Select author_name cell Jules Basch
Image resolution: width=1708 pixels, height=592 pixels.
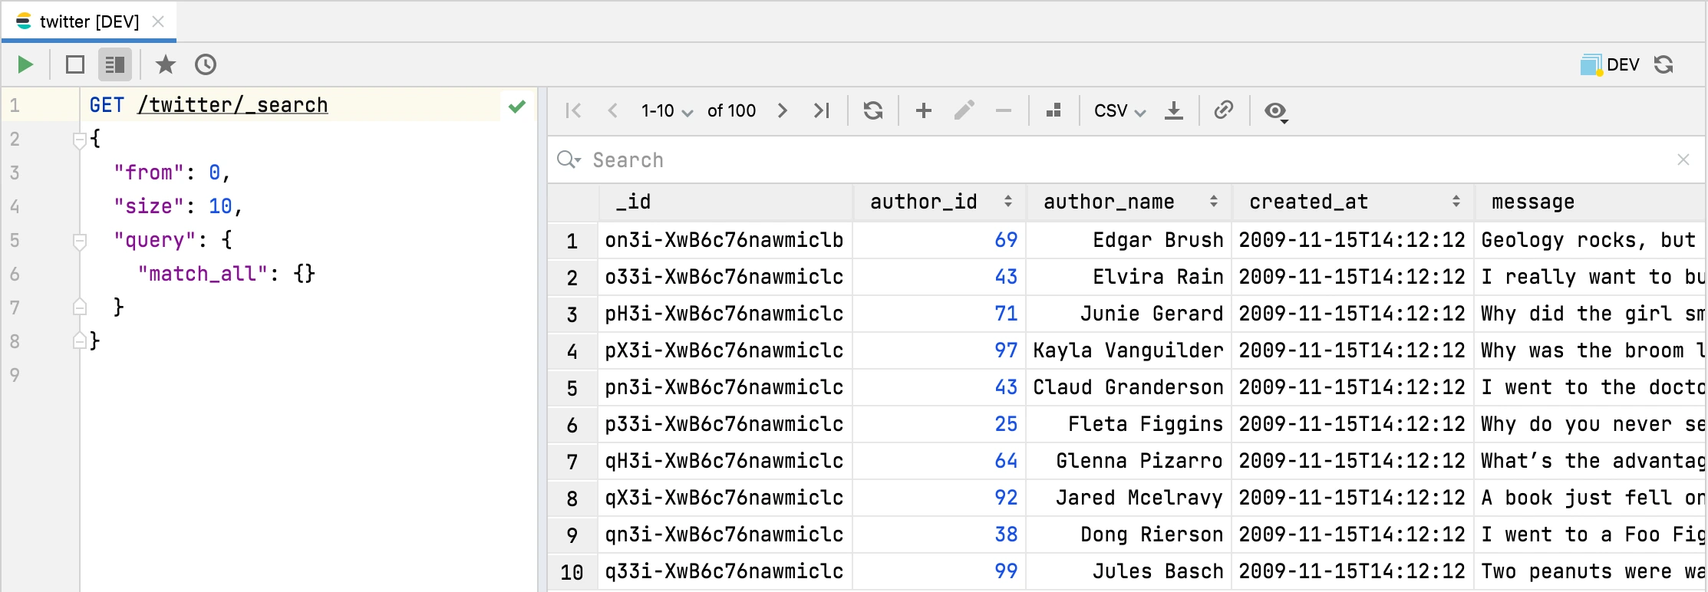pyautogui.click(x=1129, y=571)
